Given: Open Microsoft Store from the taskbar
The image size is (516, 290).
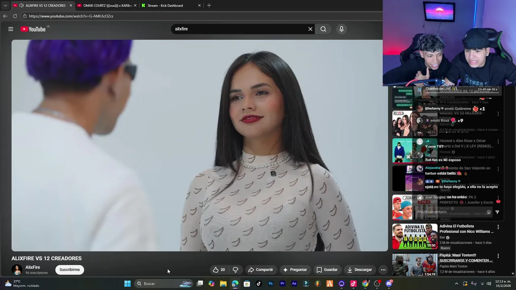Looking at the screenshot, I should 247,284.
